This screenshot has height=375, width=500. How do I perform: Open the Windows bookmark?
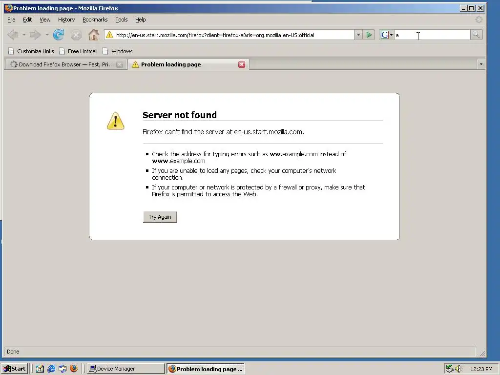tap(118, 51)
